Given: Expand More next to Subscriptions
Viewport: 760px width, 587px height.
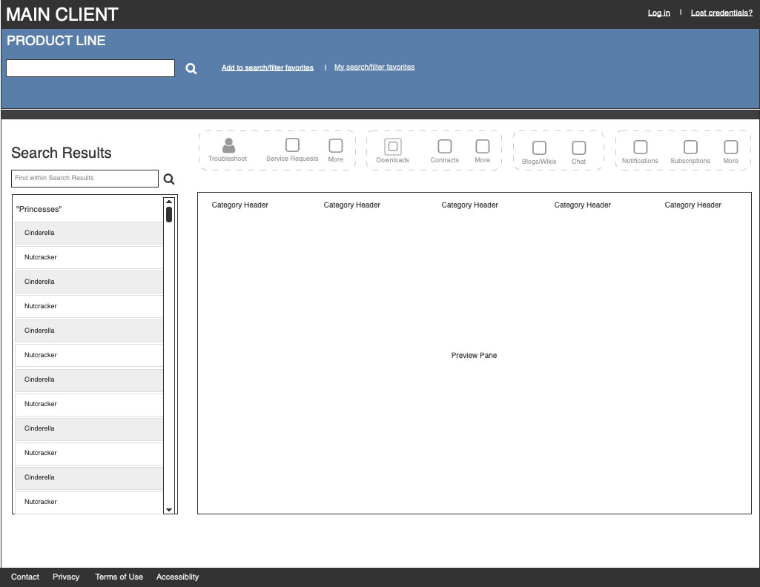Looking at the screenshot, I should tap(730, 147).
